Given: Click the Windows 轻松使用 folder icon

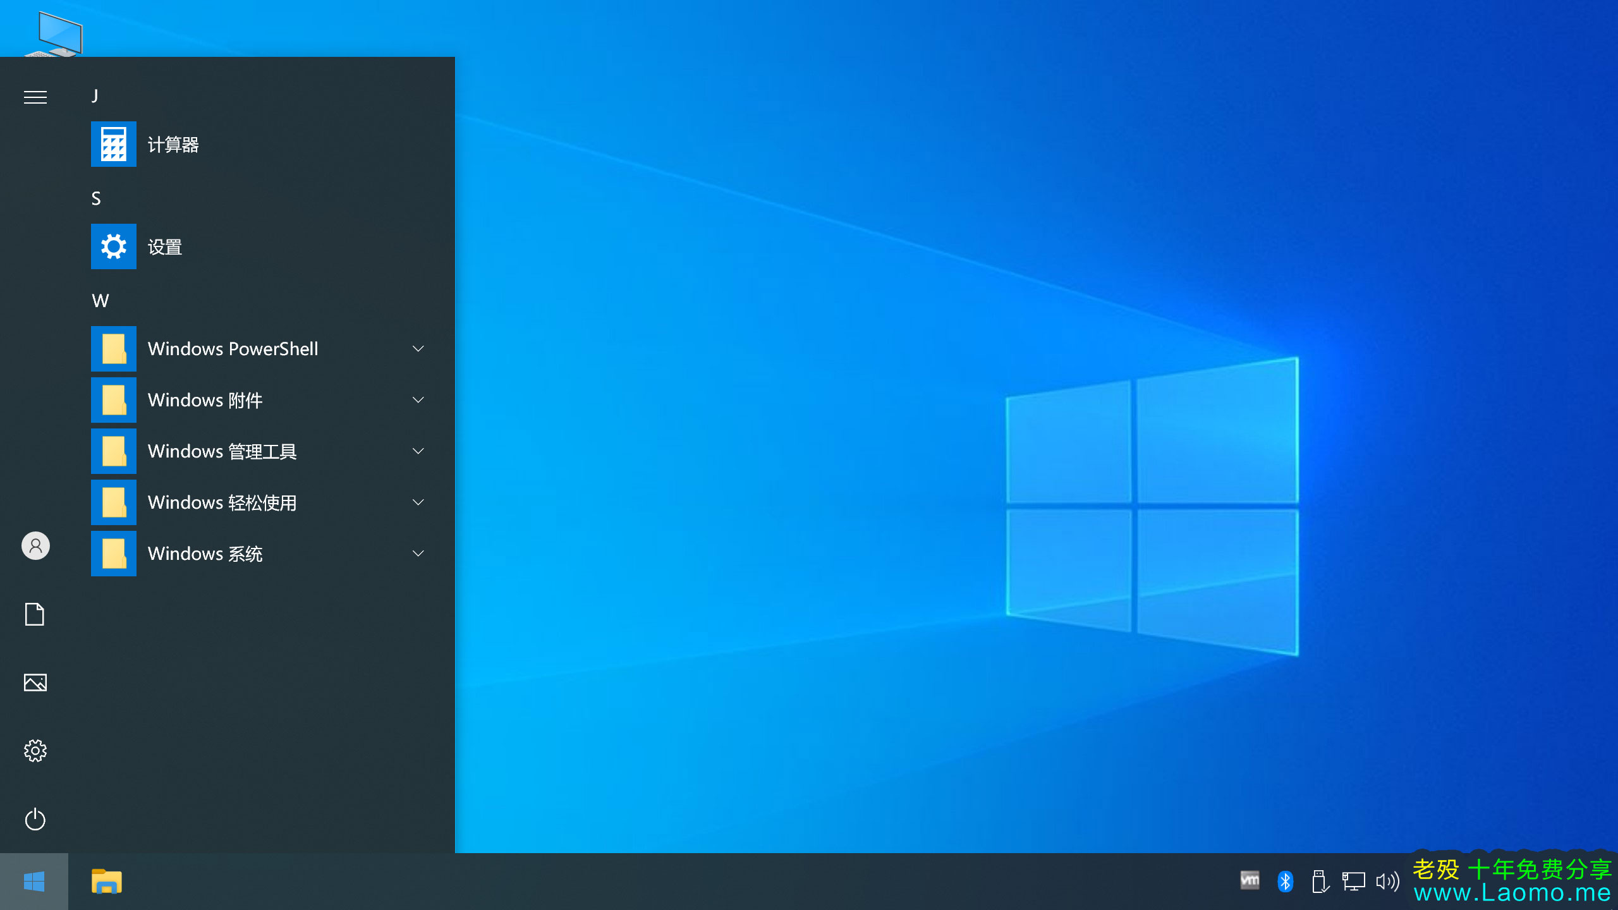Looking at the screenshot, I should coord(114,502).
